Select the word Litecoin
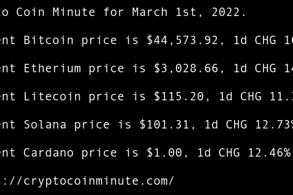293x195 pixels. [x=52, y=96]
